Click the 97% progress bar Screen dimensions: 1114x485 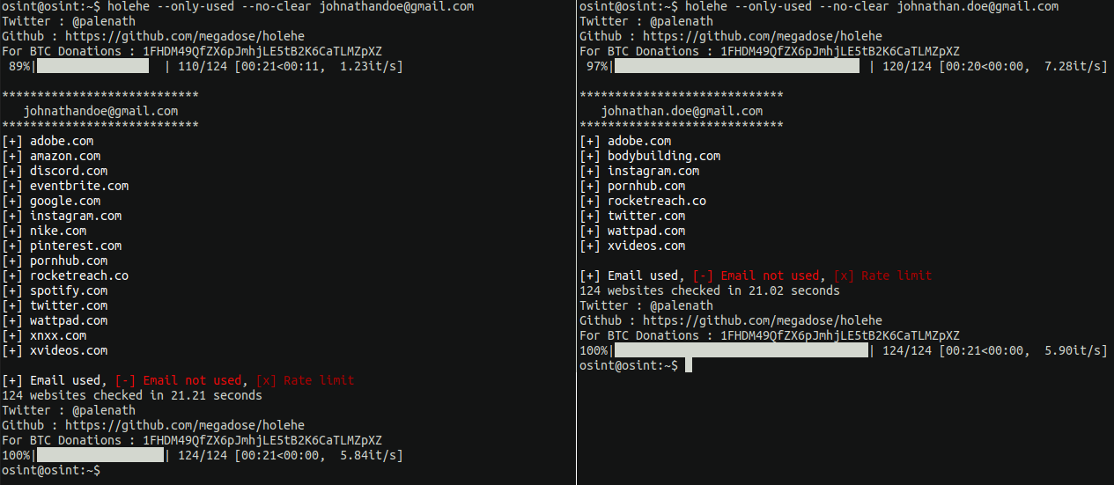736,66
